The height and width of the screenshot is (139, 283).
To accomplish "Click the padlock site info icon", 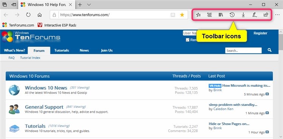I will coord(54,15).
